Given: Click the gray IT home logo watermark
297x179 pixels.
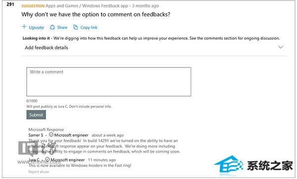Looking at the screenshot, I should 37,149.
